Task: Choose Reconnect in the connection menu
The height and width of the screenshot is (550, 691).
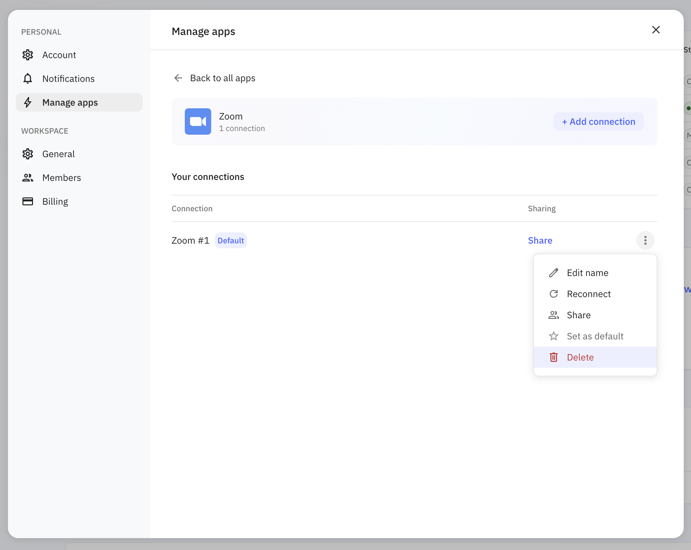Action: (x=588, y=294)
